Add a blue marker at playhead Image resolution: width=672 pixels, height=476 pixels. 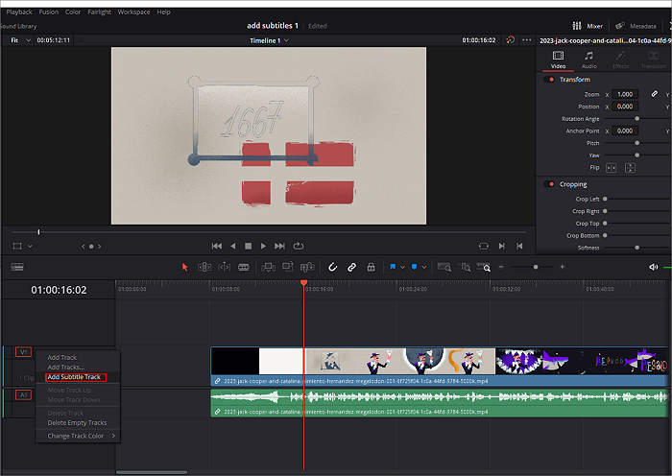click(414, 267)
